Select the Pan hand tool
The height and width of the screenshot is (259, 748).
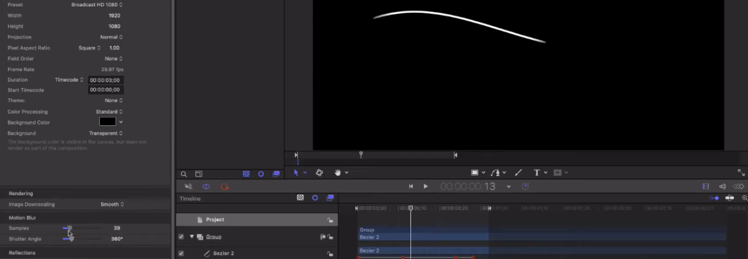tap(338, 173)
